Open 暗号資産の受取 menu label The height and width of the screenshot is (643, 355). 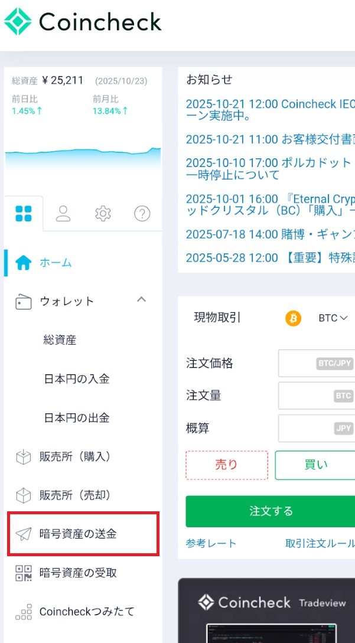pos(78,573)
